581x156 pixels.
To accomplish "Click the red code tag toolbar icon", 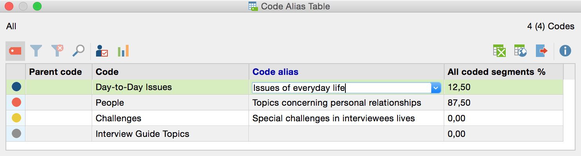I will (x=15, y=51).
